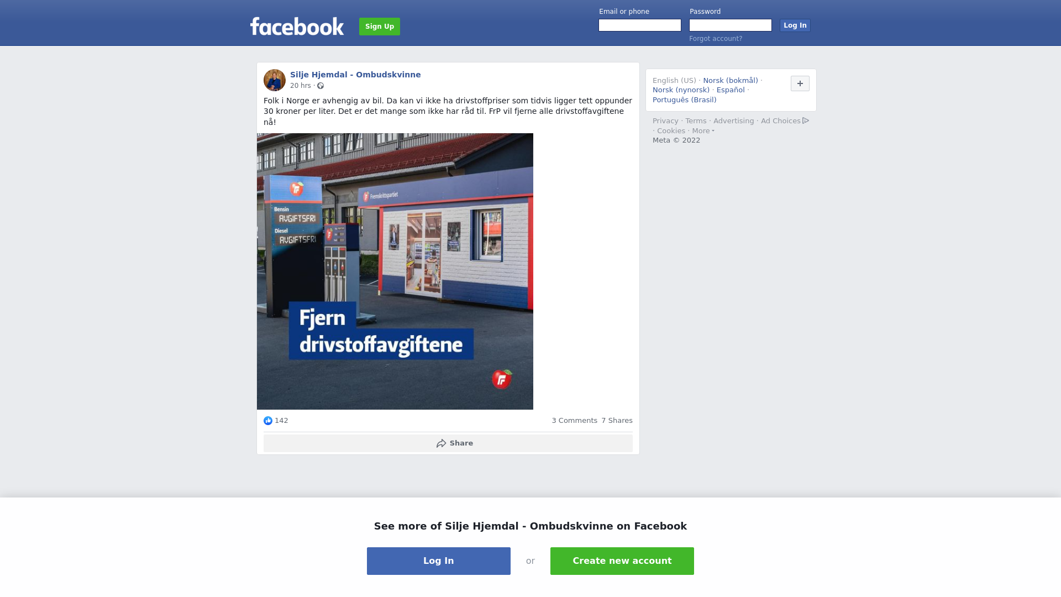Click the Ad Choices triangle icon
The image size is (1061, 597).
806,121
